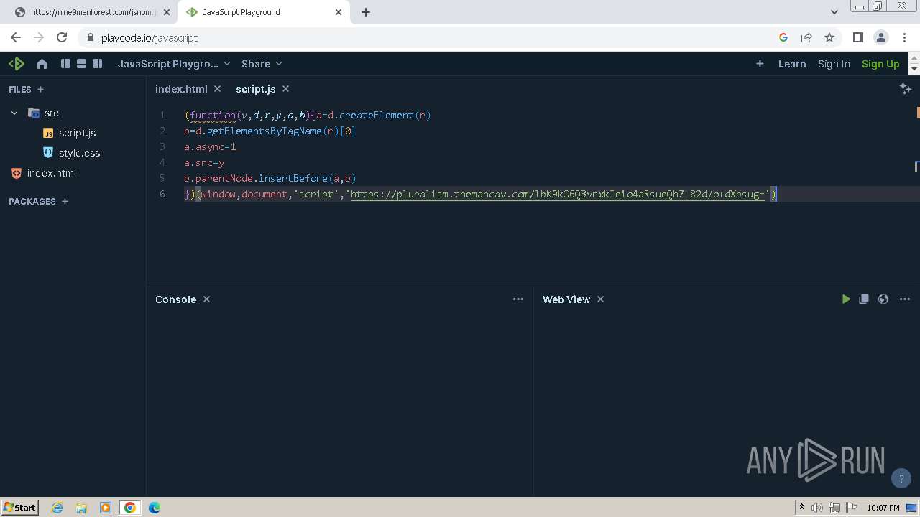Open File Explorer from taskbar
The width and height of the screenshot is (920, 517).
[x=81, y=508]
